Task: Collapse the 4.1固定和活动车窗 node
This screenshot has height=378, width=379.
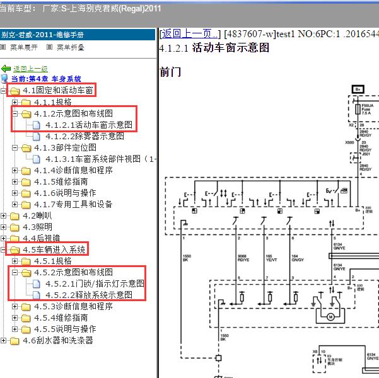Action: [3, 91]
